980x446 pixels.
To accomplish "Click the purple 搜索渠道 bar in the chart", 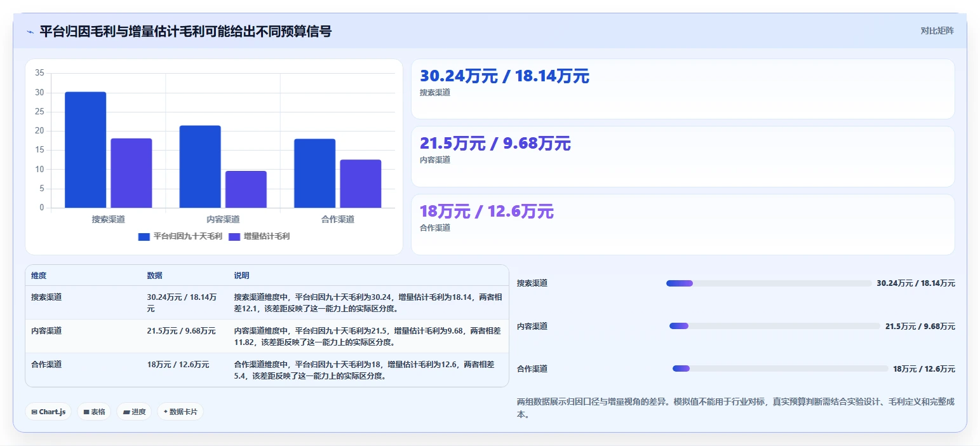I will coord(131,173).
